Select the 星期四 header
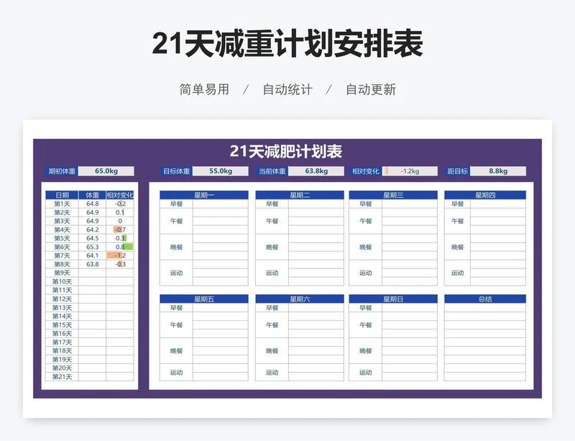This screenshot has width=575, height=441. pos(485,195)
